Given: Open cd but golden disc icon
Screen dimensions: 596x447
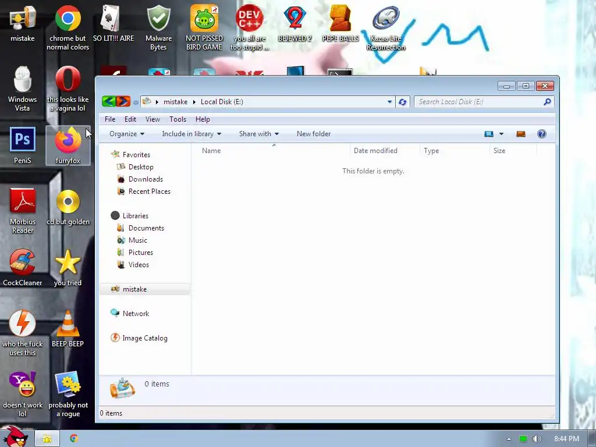Looking at the screenshot, I should [x=68, y=207].
